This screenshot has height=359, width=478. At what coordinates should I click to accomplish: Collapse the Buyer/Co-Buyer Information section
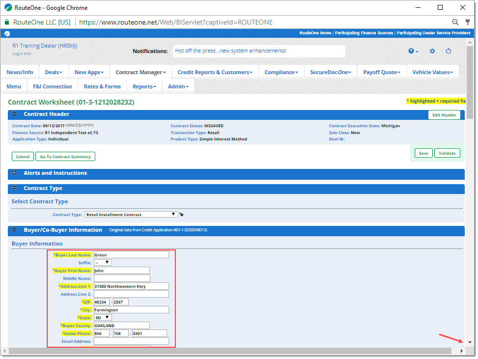[x=14, y=229]
